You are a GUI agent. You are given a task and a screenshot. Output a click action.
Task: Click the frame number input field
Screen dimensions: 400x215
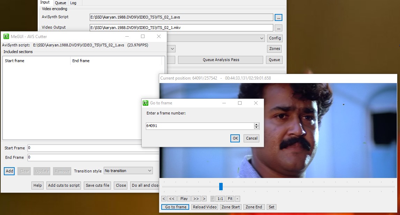pos(200,126)
